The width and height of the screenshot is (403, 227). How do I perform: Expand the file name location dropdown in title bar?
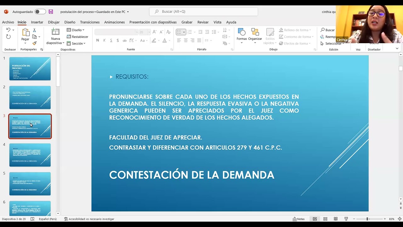[128, 12]
